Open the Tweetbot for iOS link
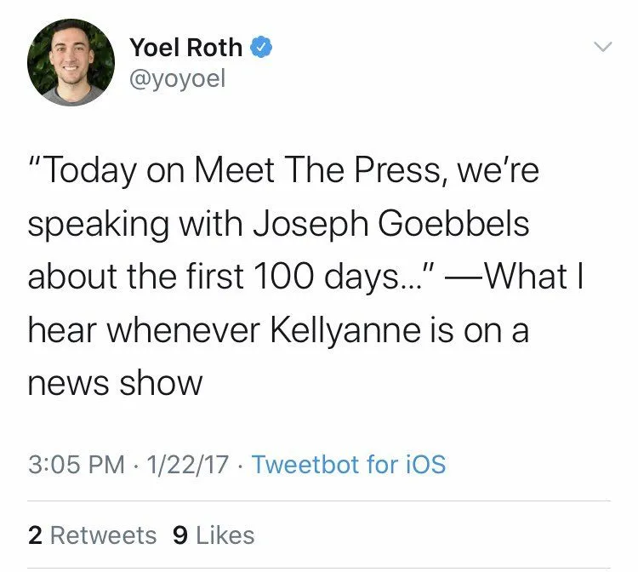 point(349,465)
